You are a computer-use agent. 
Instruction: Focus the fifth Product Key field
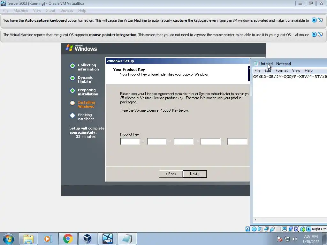[x=237, y=141]
